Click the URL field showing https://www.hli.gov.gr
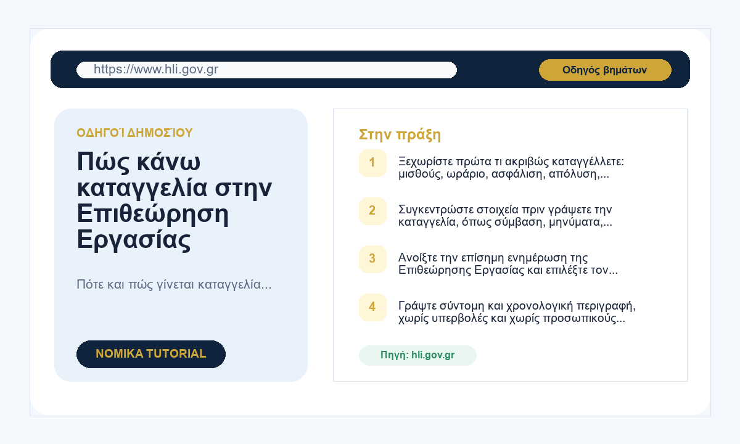Viewport: 740px width, 444px height. pyautogui.click(x=266, y=70)
